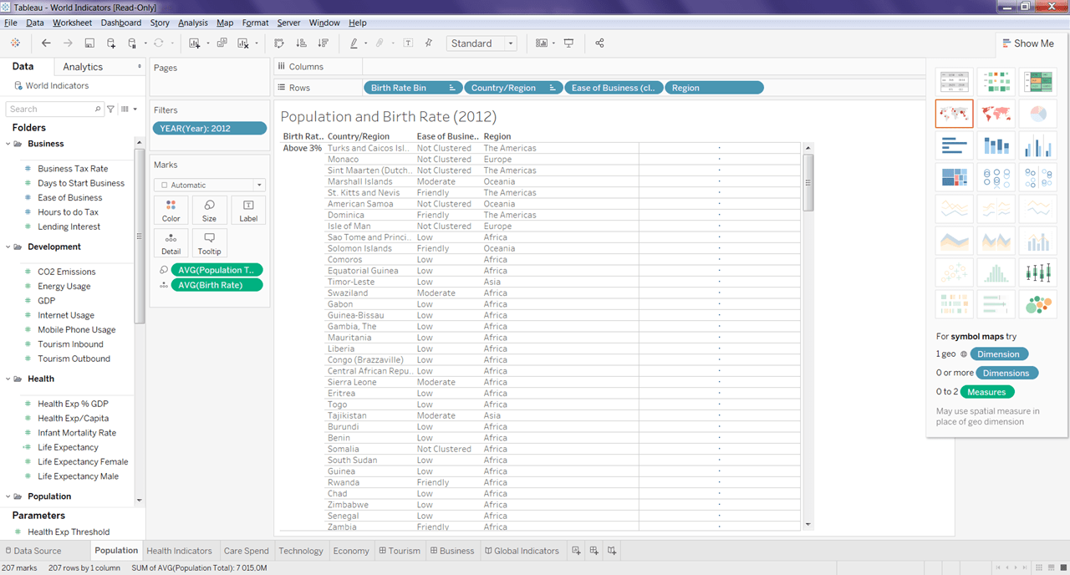Open the Analytics pane options arrow

[x=140, y=66]
